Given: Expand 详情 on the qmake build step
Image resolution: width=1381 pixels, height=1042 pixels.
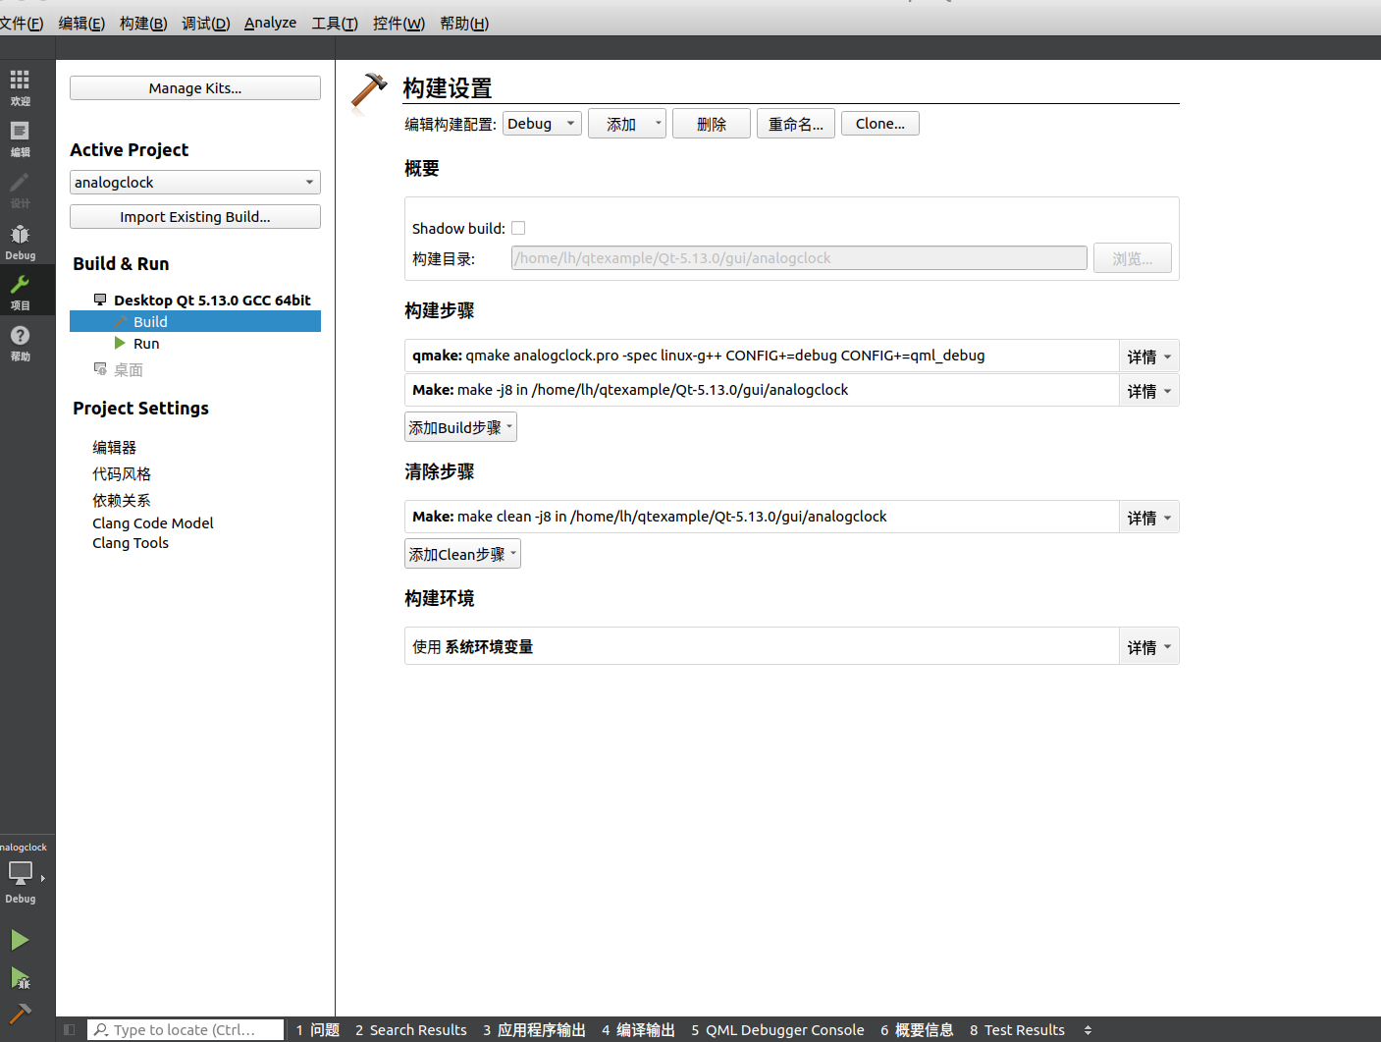Looking at the screenshot, I should click(x=1148, y=356).
